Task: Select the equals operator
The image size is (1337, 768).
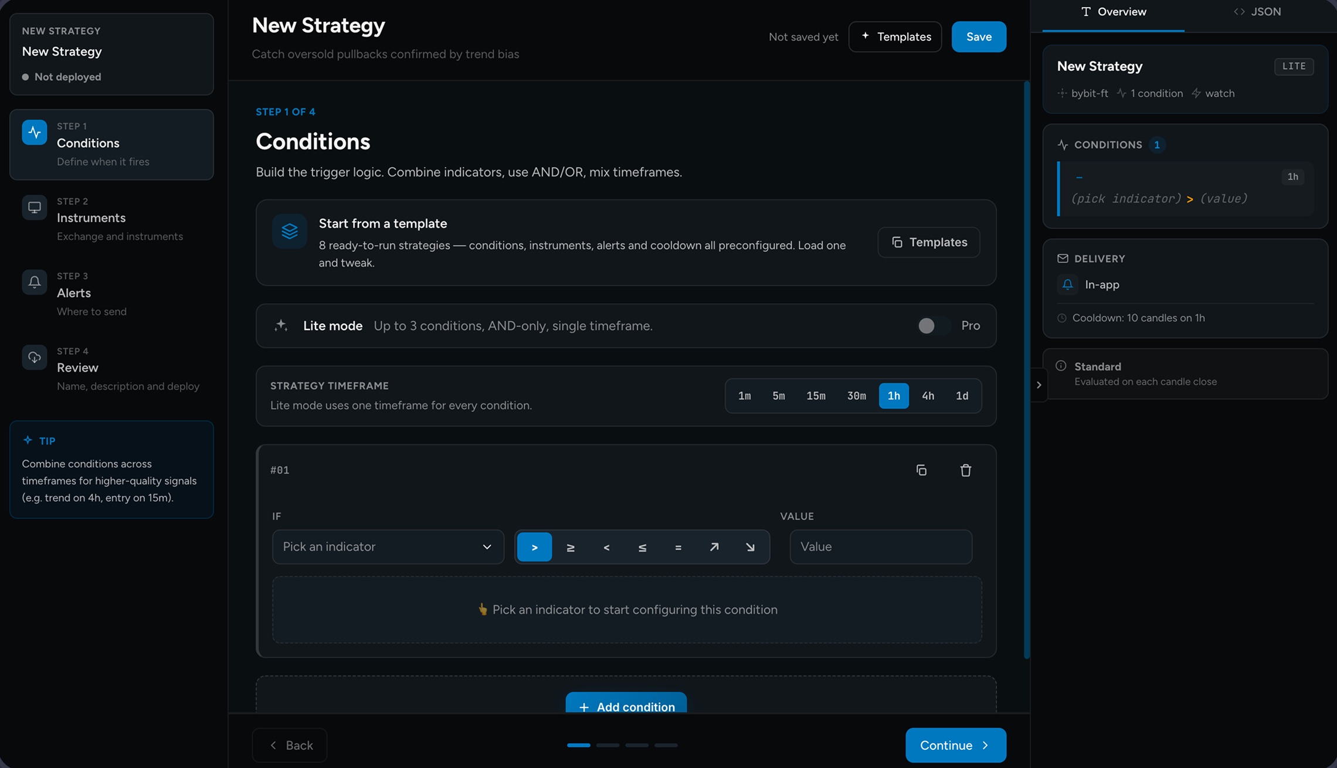Action: pyautogui.click(x=678, y=547)
